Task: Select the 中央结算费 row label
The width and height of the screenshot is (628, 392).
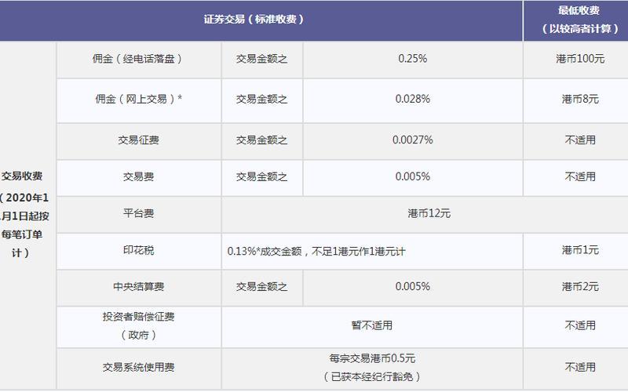Action: pyautogui.click(x=138, y=286)
